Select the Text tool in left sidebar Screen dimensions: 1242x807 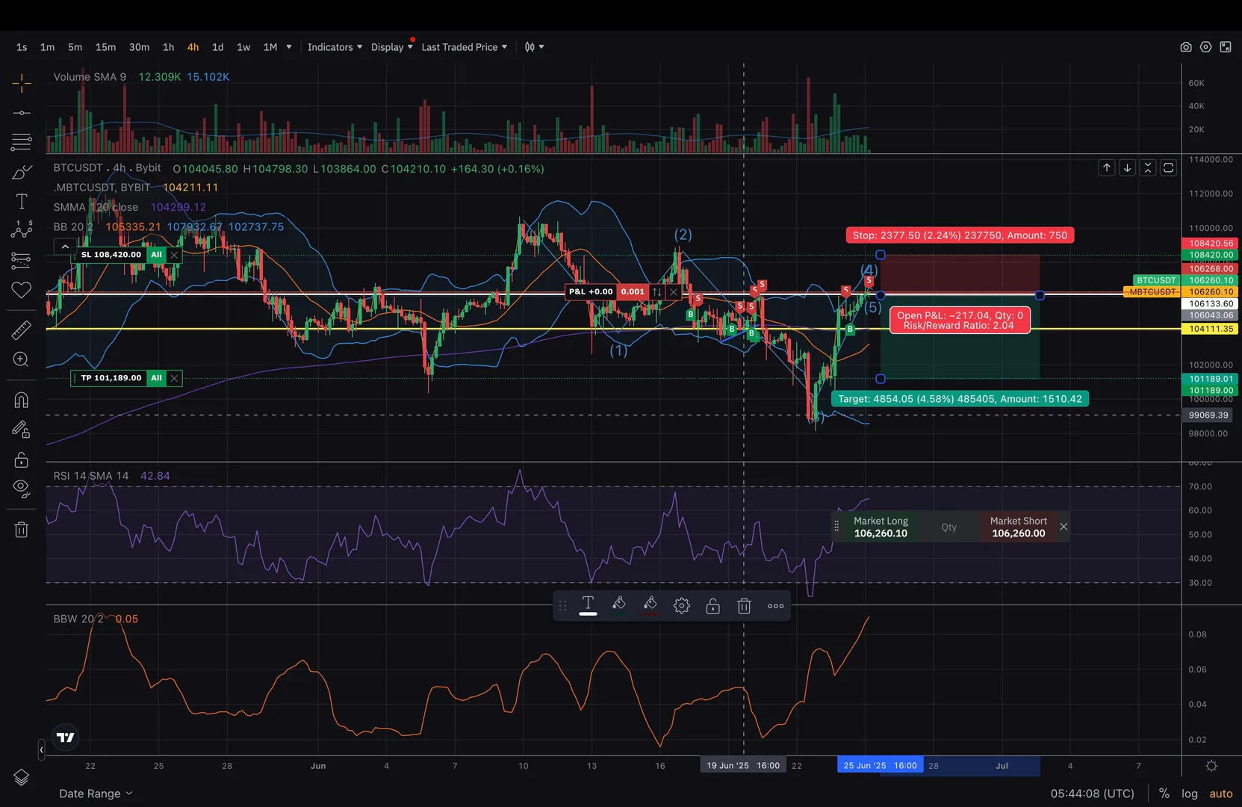coord(22,202)
